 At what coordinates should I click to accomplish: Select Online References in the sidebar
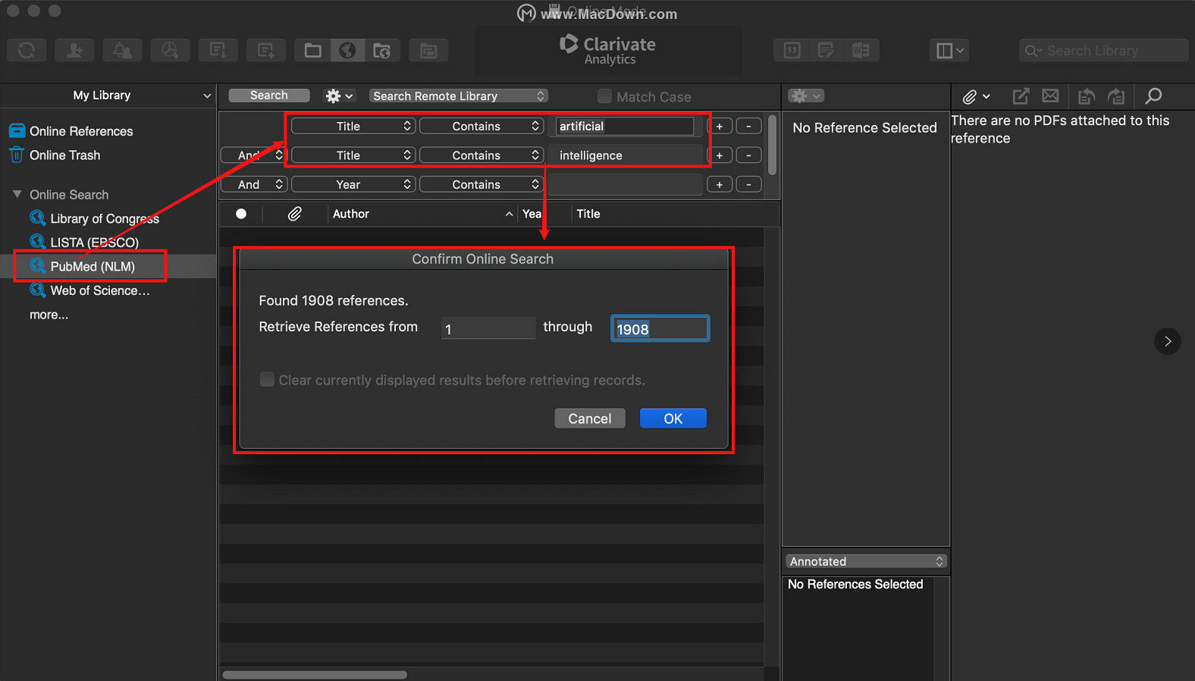pyautogui.click(x=81, y=131)
